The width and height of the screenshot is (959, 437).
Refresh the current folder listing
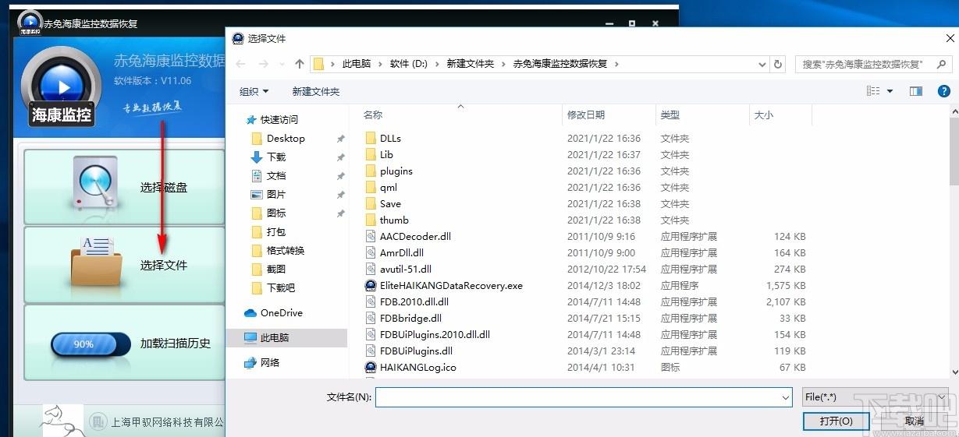(777, 64)
